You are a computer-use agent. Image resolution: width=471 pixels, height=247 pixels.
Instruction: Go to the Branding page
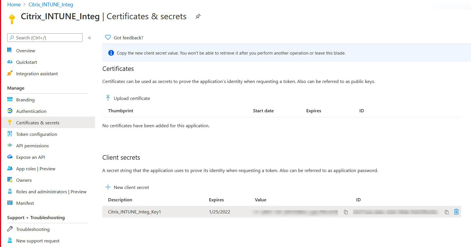pos(25,100)
